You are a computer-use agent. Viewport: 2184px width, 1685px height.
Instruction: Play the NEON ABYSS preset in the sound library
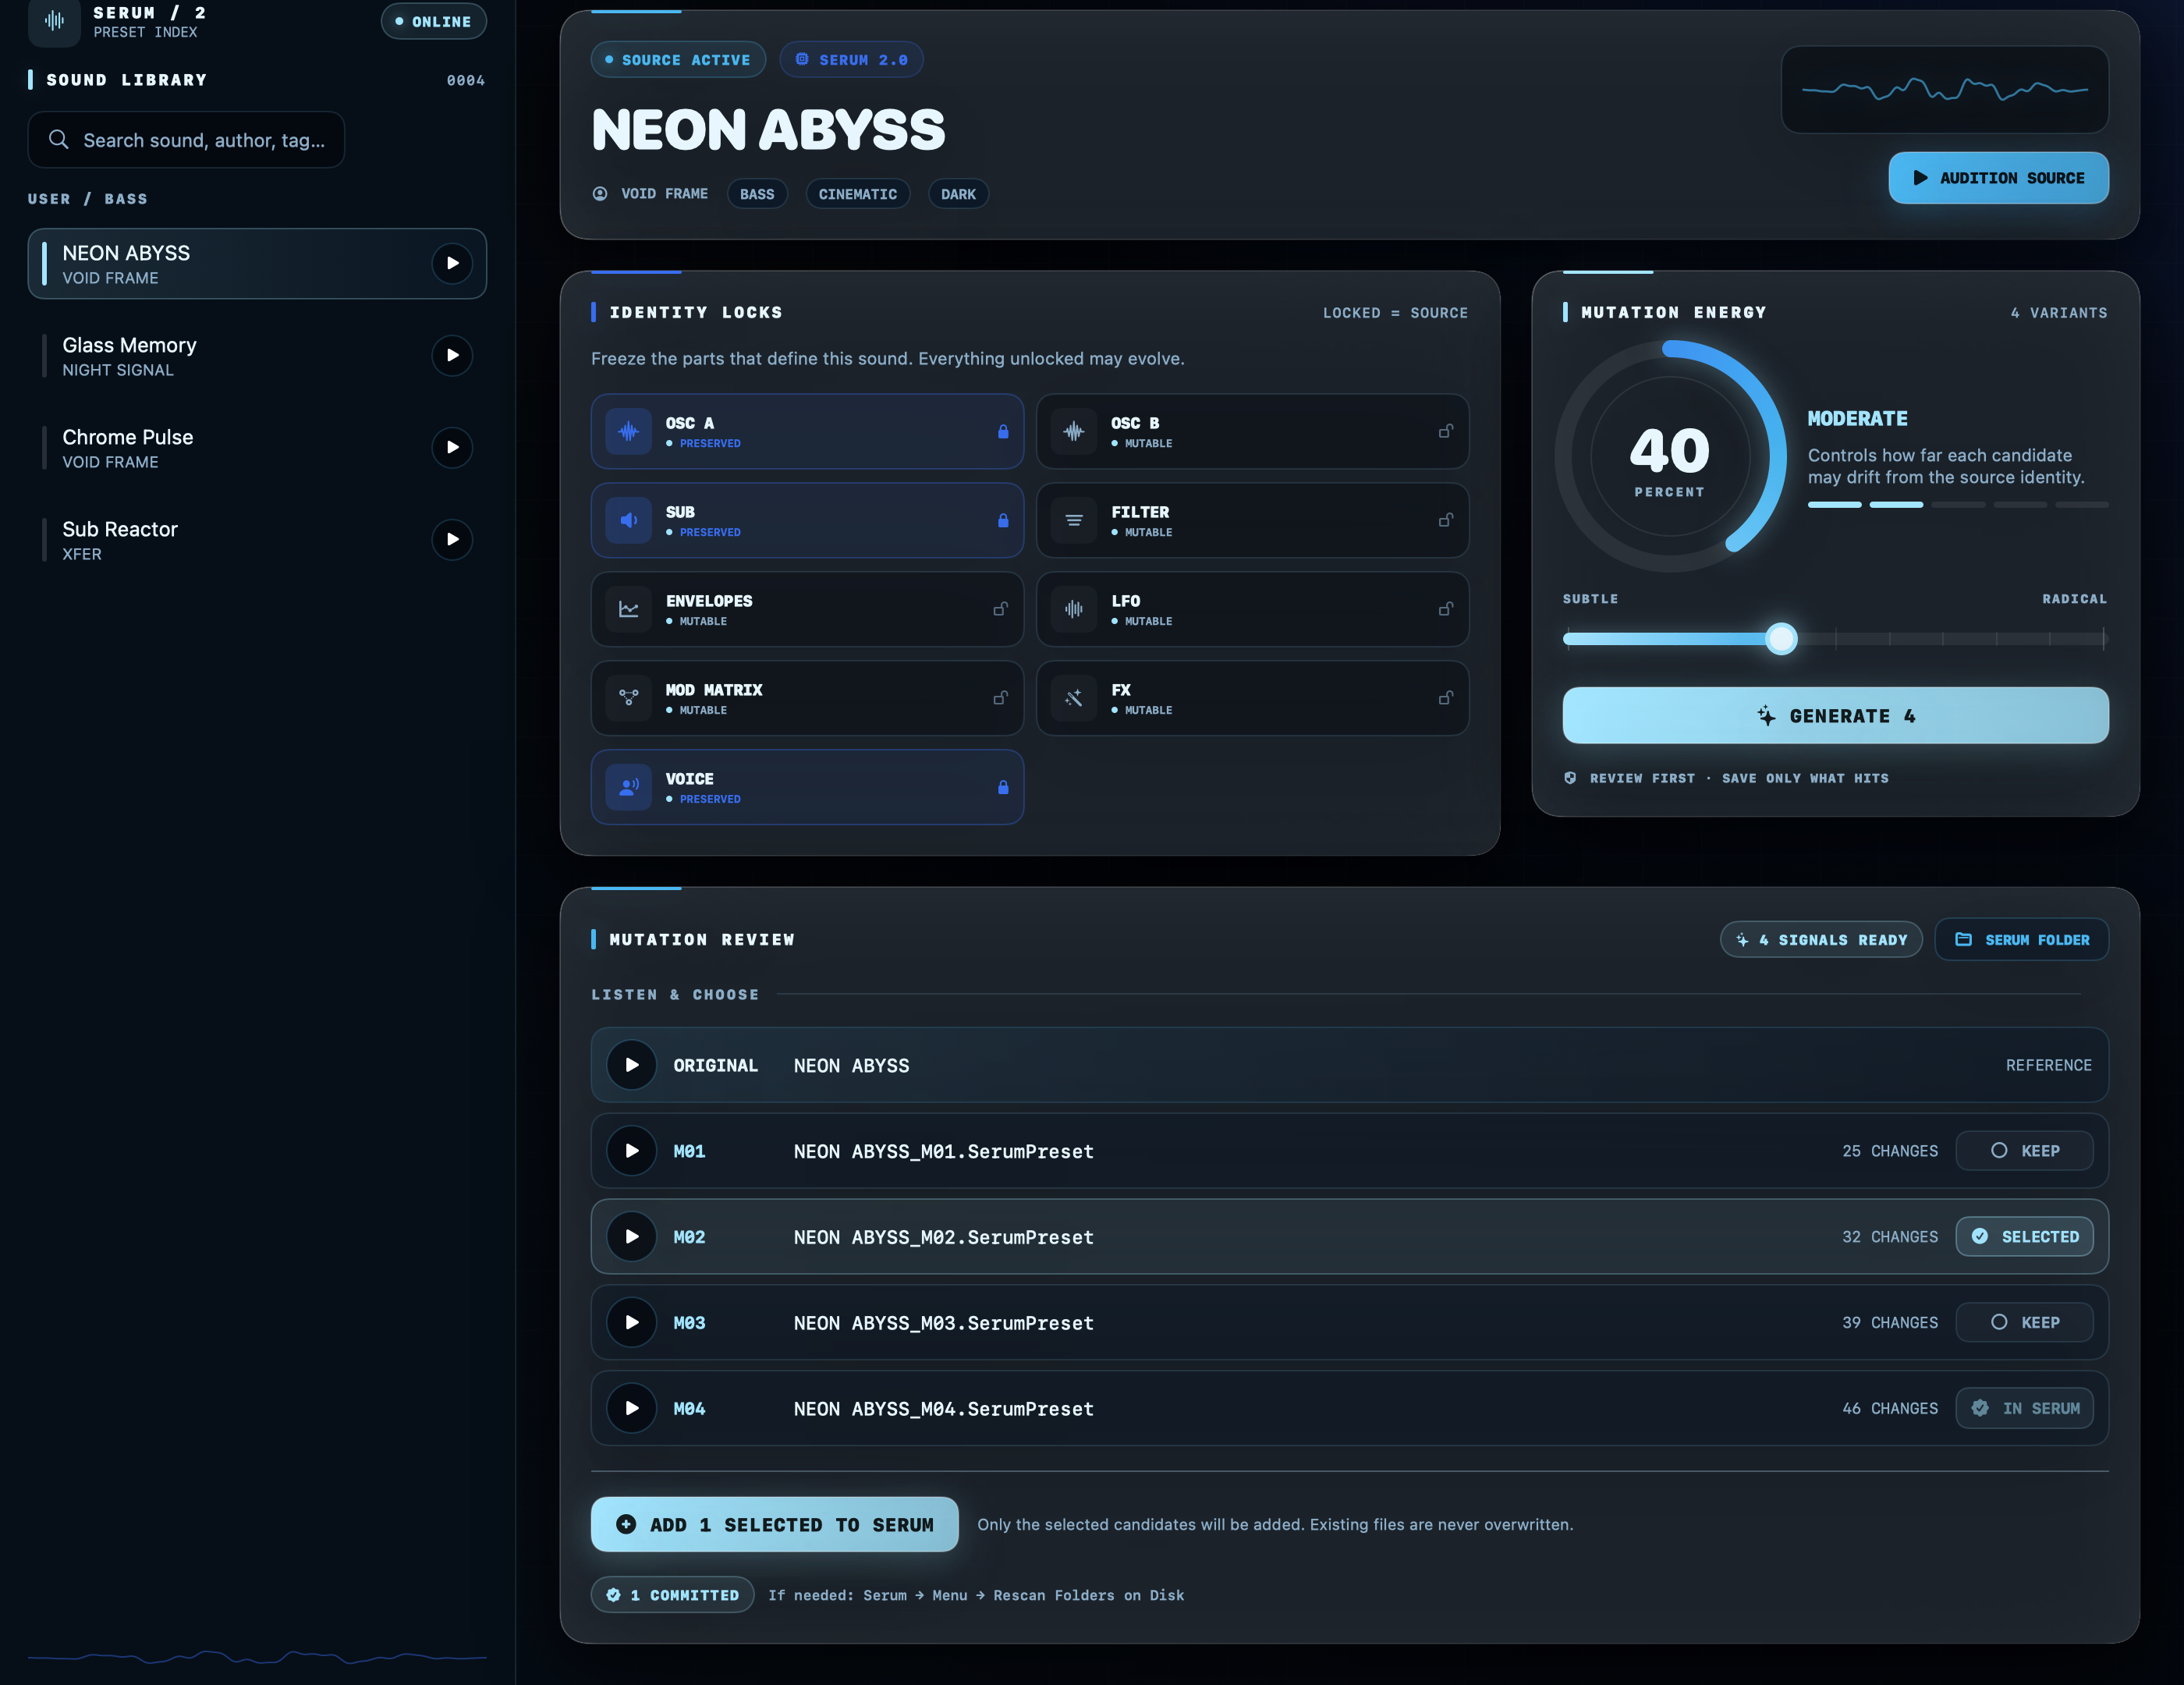coord(452,264)
